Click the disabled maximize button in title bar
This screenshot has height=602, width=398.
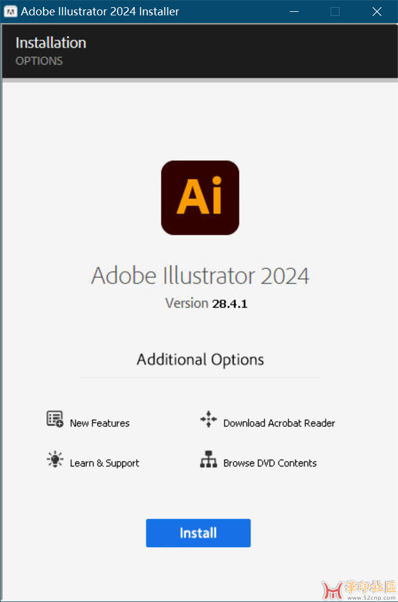(335, 11)
